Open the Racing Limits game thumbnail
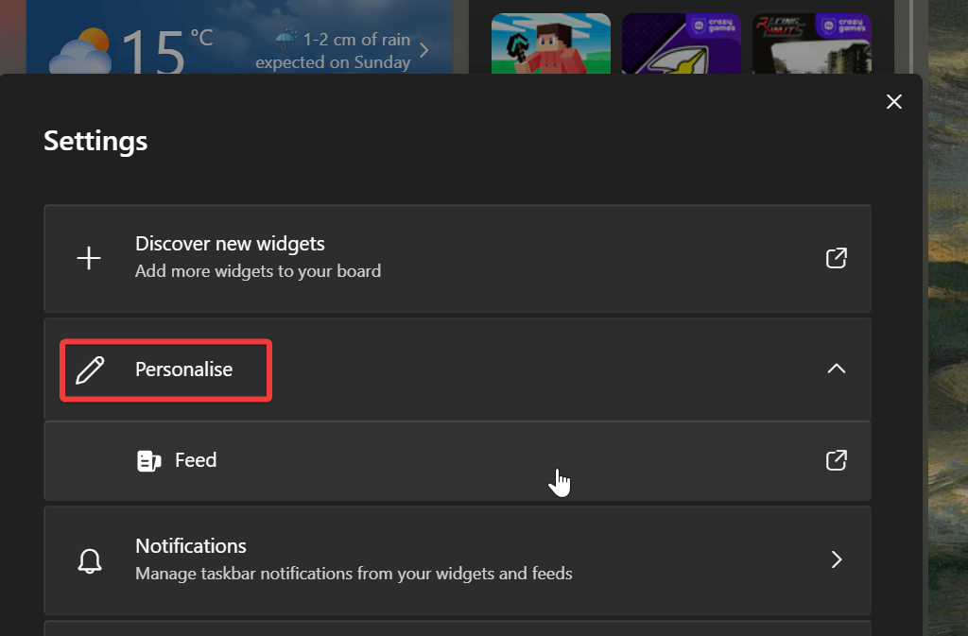 [811, 43]
